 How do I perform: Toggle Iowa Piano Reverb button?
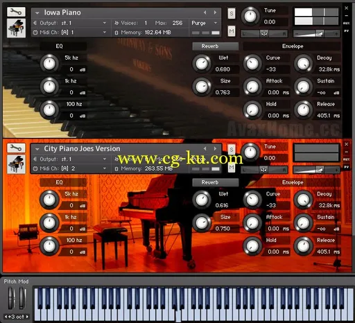tap(216, 46)
